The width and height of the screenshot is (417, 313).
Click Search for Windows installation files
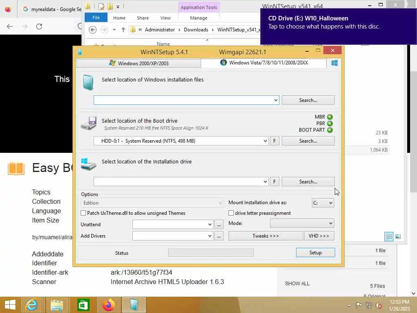point(308,100)
